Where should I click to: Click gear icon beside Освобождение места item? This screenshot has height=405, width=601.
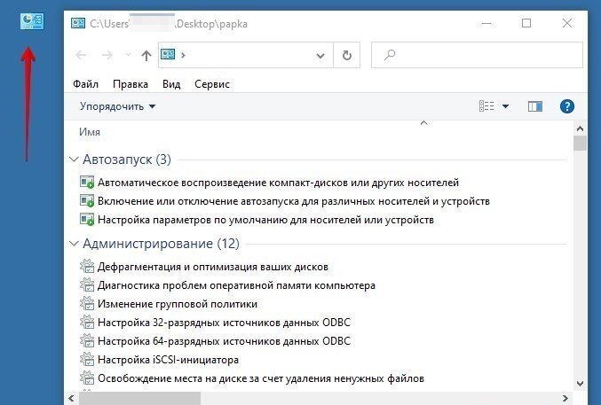[x=87, y=378]
